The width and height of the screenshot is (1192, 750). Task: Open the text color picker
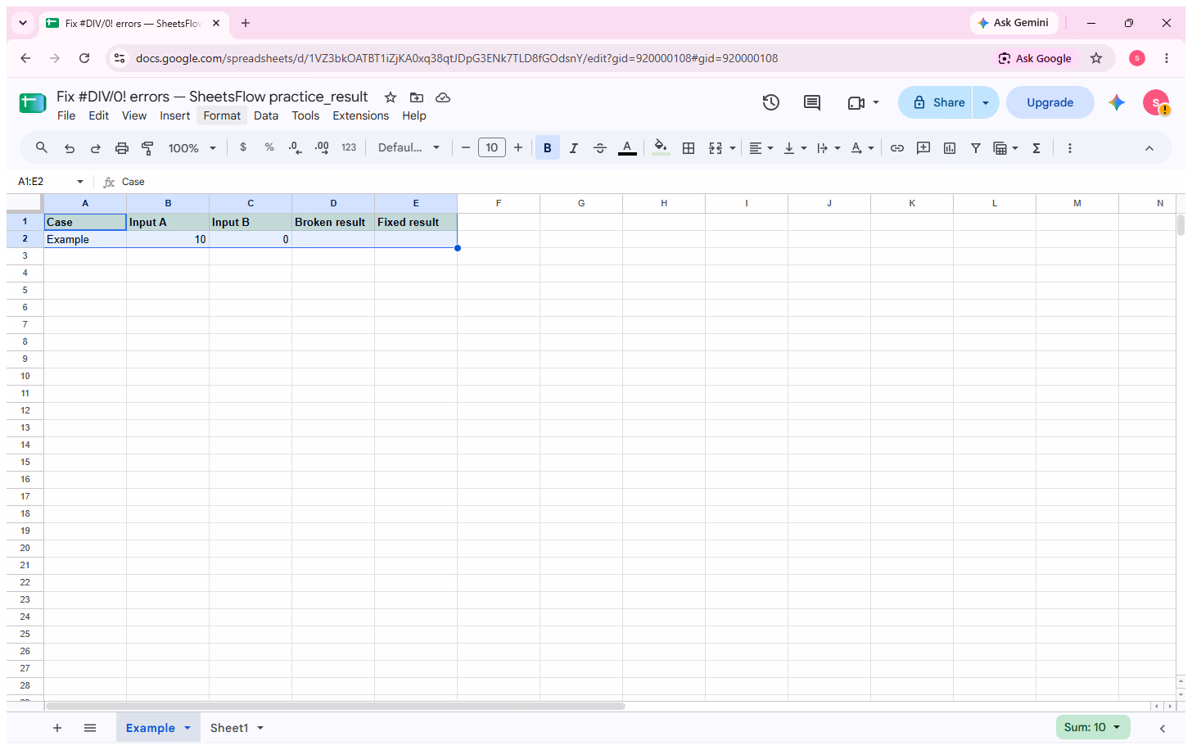tap(627, 148)
